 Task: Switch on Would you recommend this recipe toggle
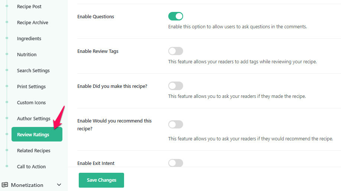(x=176, y=124)
